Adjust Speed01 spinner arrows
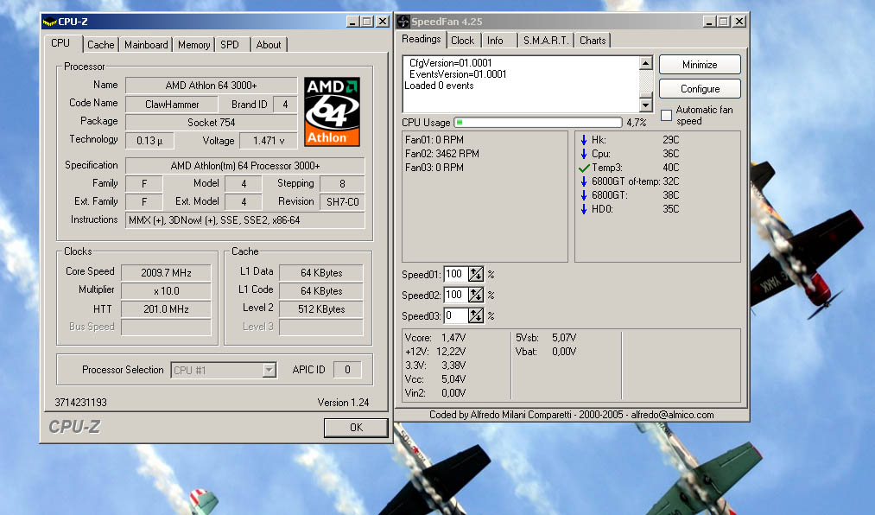Screen dimensions: 875x515 475,274
